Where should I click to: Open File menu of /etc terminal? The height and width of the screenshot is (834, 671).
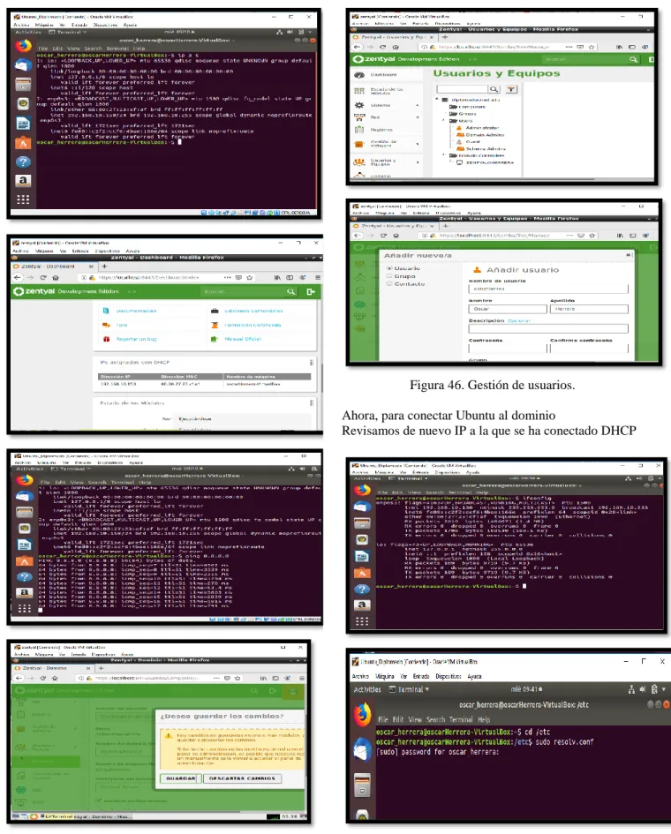(383, 719)
